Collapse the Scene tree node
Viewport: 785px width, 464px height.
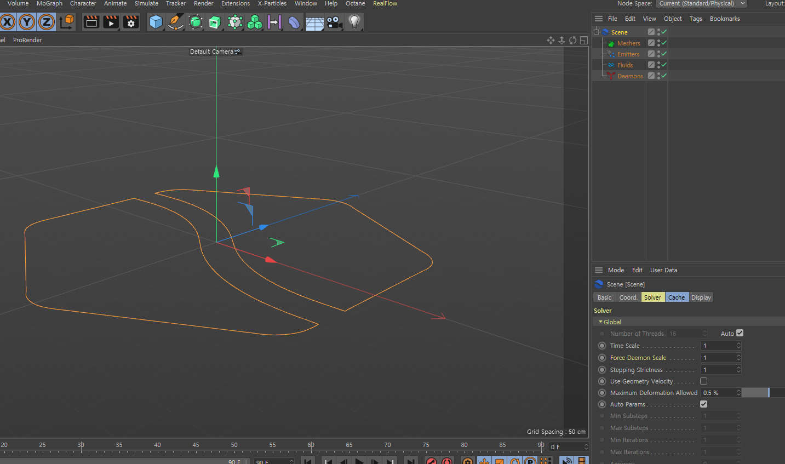click(596, 32)
